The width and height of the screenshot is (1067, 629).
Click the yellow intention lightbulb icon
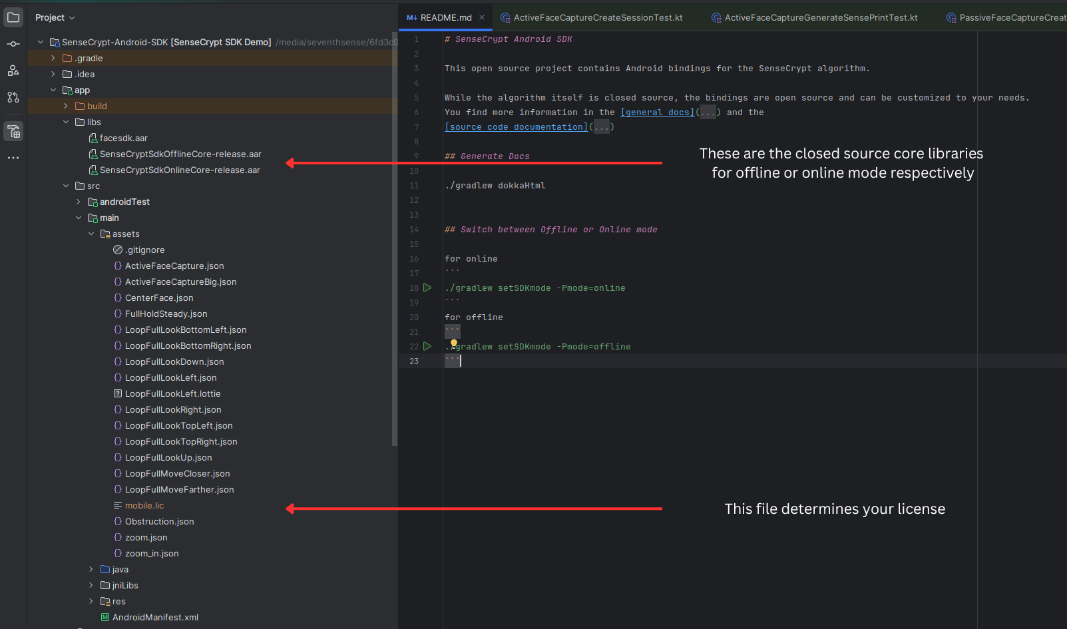pyautogui.click(x=454, y=343)
